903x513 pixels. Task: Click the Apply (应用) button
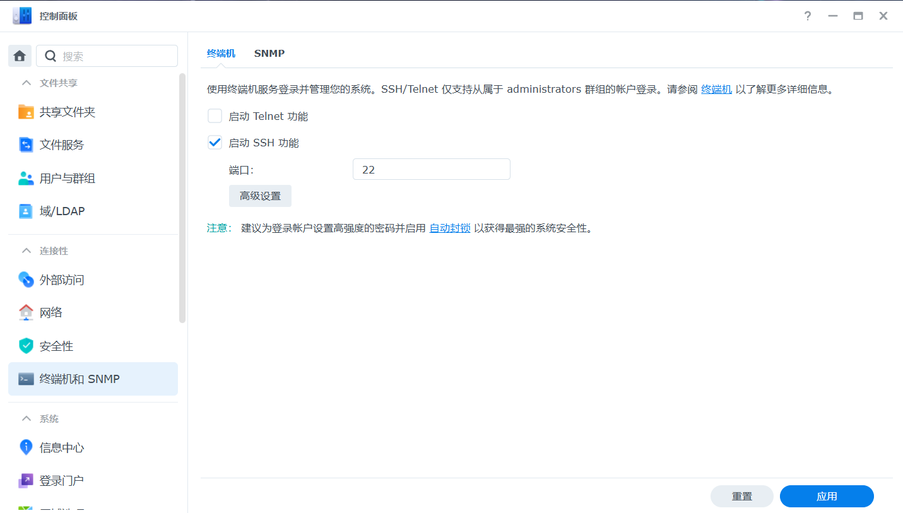click(826, 497)
